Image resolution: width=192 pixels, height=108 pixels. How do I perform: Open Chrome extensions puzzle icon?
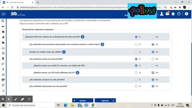click(x=180, y=7)
